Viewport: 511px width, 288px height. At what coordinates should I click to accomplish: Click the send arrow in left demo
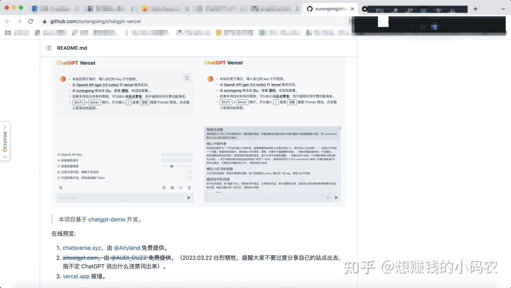pos(189,198)
